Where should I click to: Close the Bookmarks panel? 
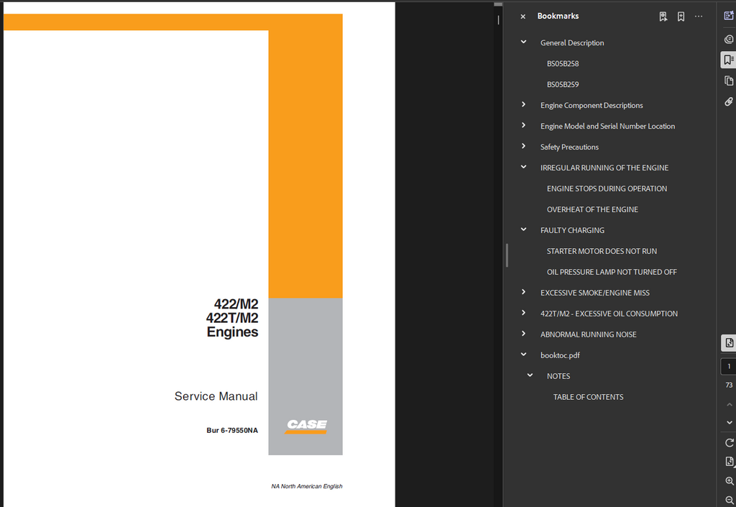(523, 17)
